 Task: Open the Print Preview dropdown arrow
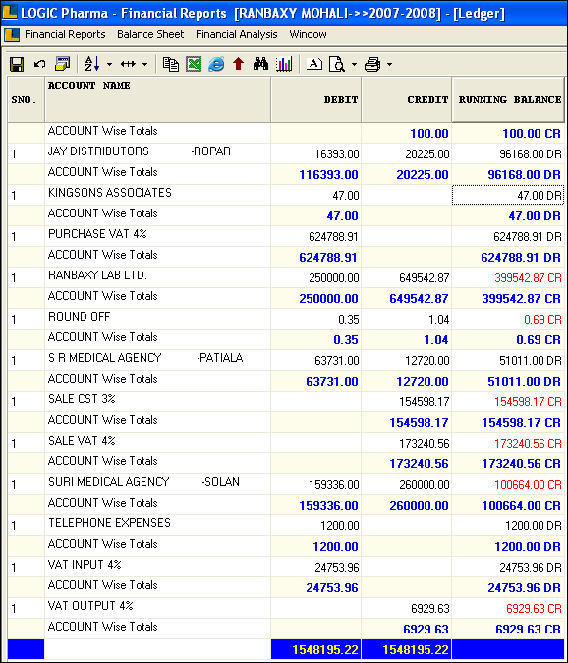click(354, 65)
